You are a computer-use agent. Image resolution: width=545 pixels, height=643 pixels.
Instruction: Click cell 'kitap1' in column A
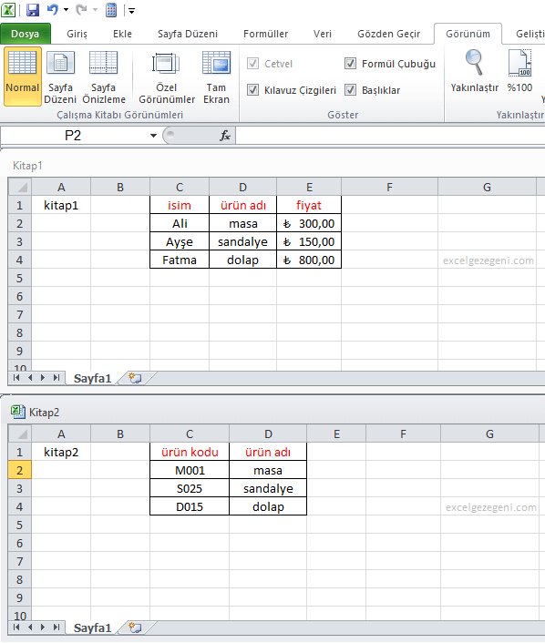(x=61, y=205)
